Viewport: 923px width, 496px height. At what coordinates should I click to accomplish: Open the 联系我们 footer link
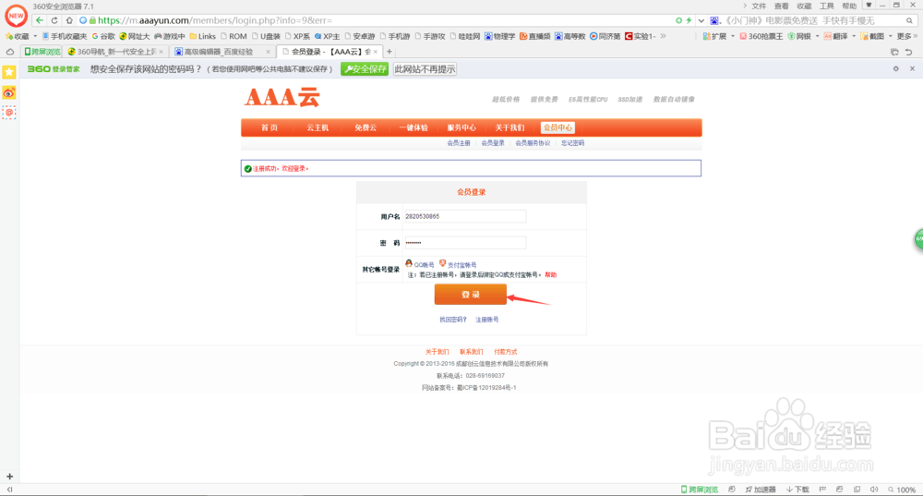[471, 352]
